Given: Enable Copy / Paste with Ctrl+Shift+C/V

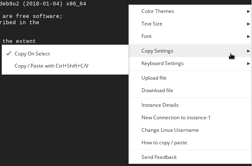Looking at the screenshot, I should tap(65, 66).
